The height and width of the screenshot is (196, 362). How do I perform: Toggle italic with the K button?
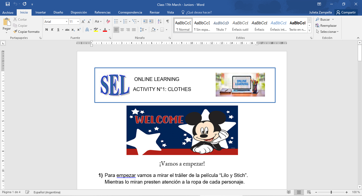coord(52,30)
